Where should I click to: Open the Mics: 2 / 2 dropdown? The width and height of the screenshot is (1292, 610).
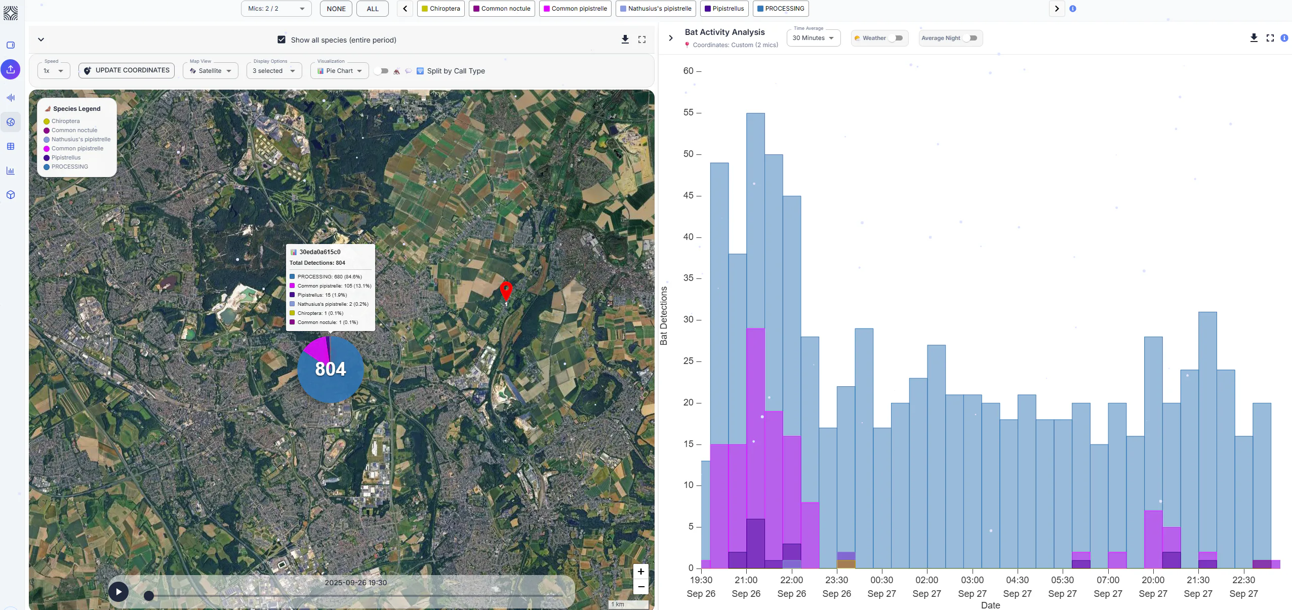click(x=276, y=9)
